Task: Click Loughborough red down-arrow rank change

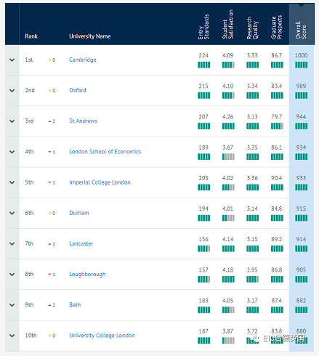Action: coord(52,275)
